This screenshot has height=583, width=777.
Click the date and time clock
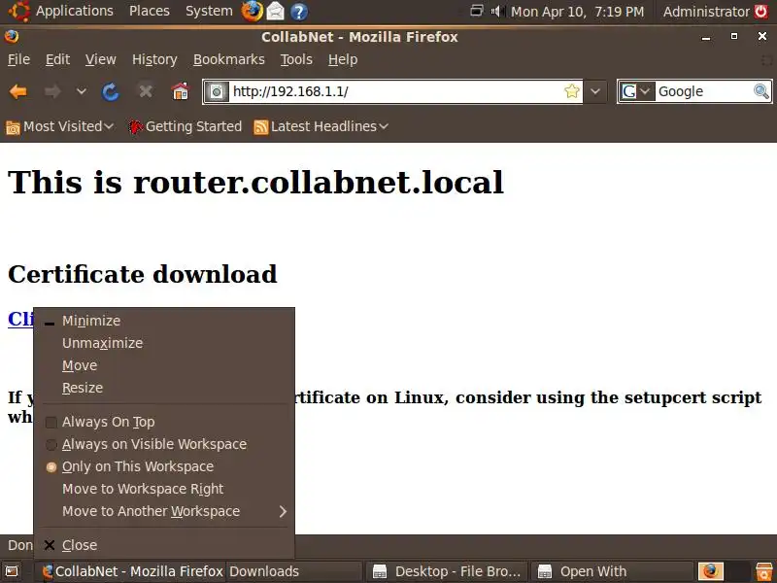pyautogui.click(x=577, y=12)
